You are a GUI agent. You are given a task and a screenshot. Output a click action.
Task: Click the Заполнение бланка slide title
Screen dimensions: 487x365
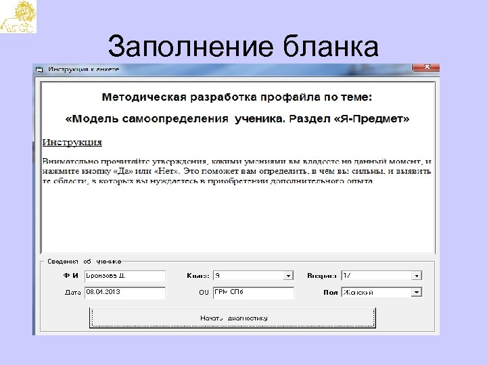243,46
